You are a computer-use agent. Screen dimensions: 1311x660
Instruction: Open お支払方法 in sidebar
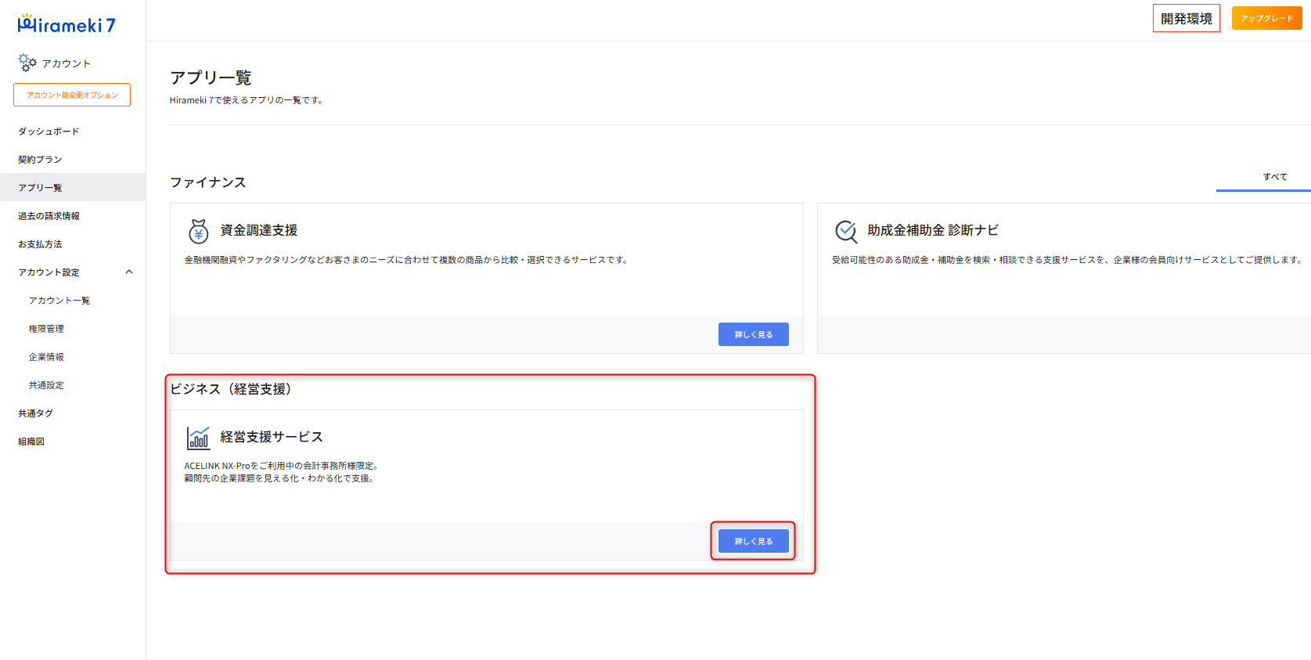40,244
